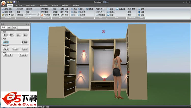Click the Cut (剪切) scissors icon
Image resolution: width=191 pixels, height=108 pixels.
coord(2,12)
